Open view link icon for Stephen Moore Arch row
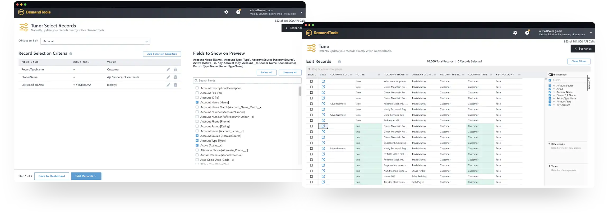The image size is (608, 219). click(323, 165)
